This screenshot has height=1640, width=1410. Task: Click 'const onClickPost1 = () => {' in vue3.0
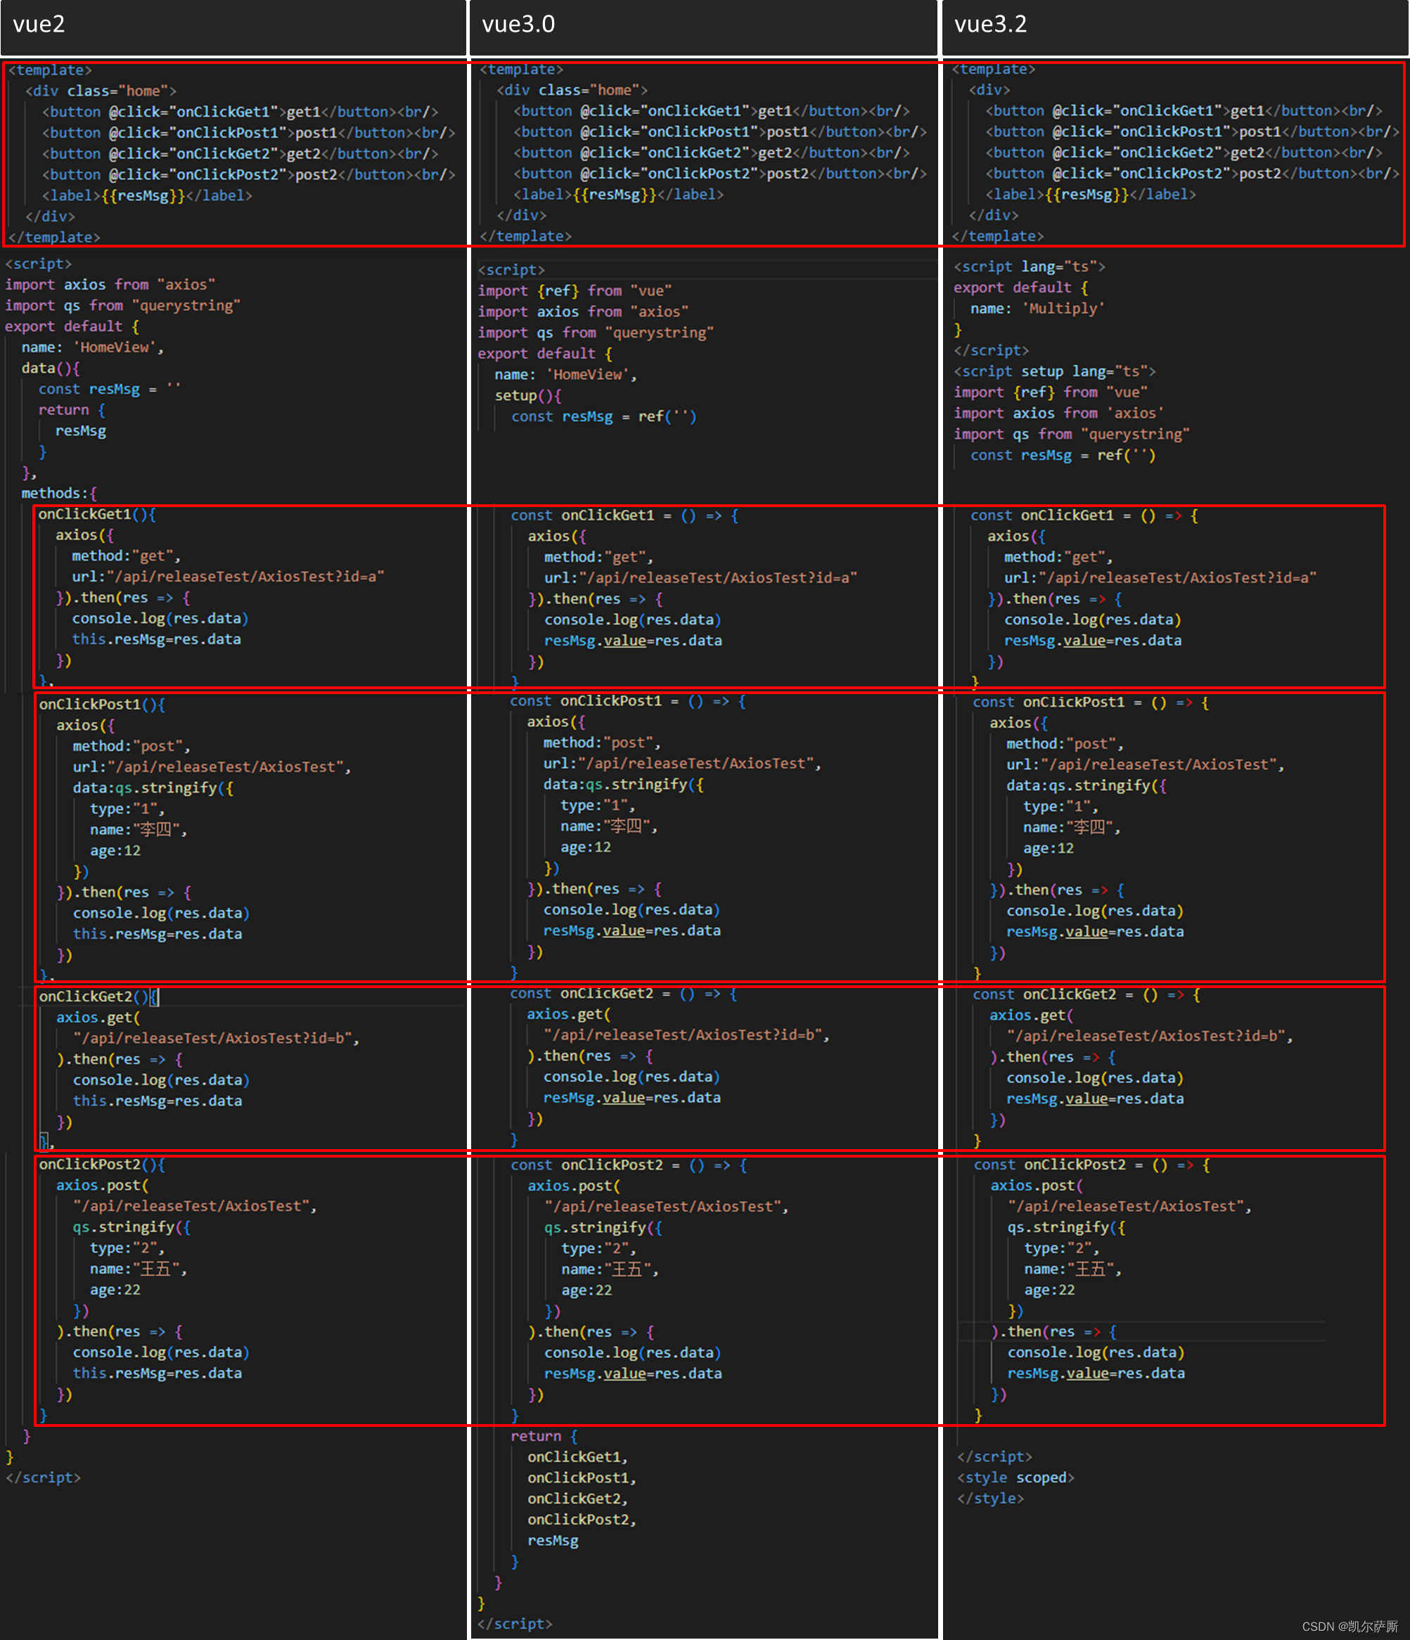[628, 701]
